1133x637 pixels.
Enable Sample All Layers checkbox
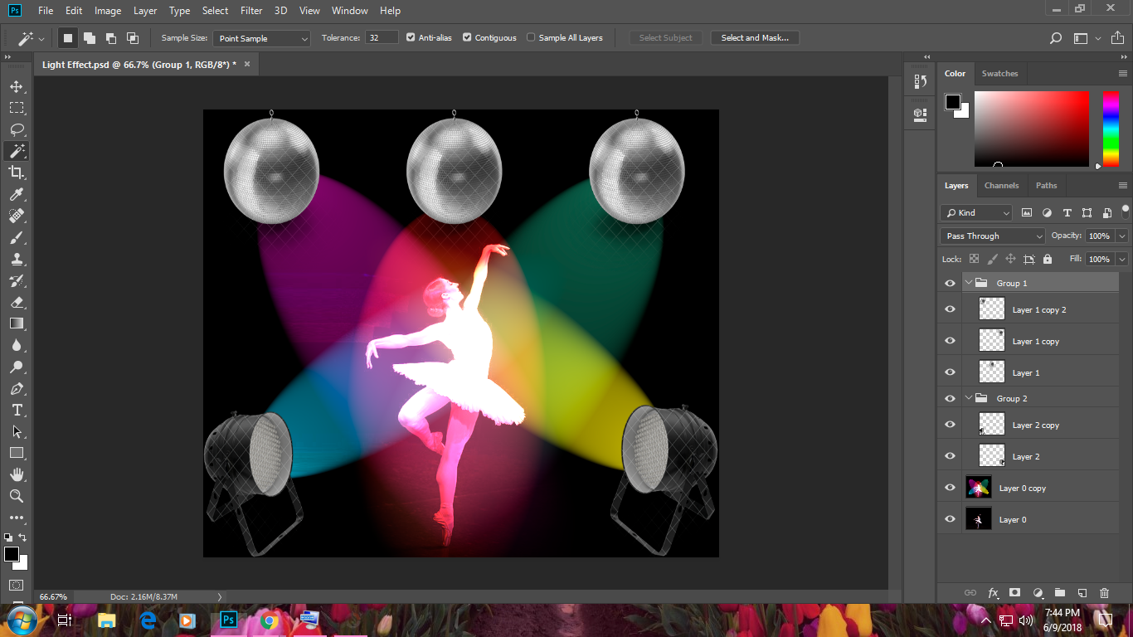click(531, 37)
